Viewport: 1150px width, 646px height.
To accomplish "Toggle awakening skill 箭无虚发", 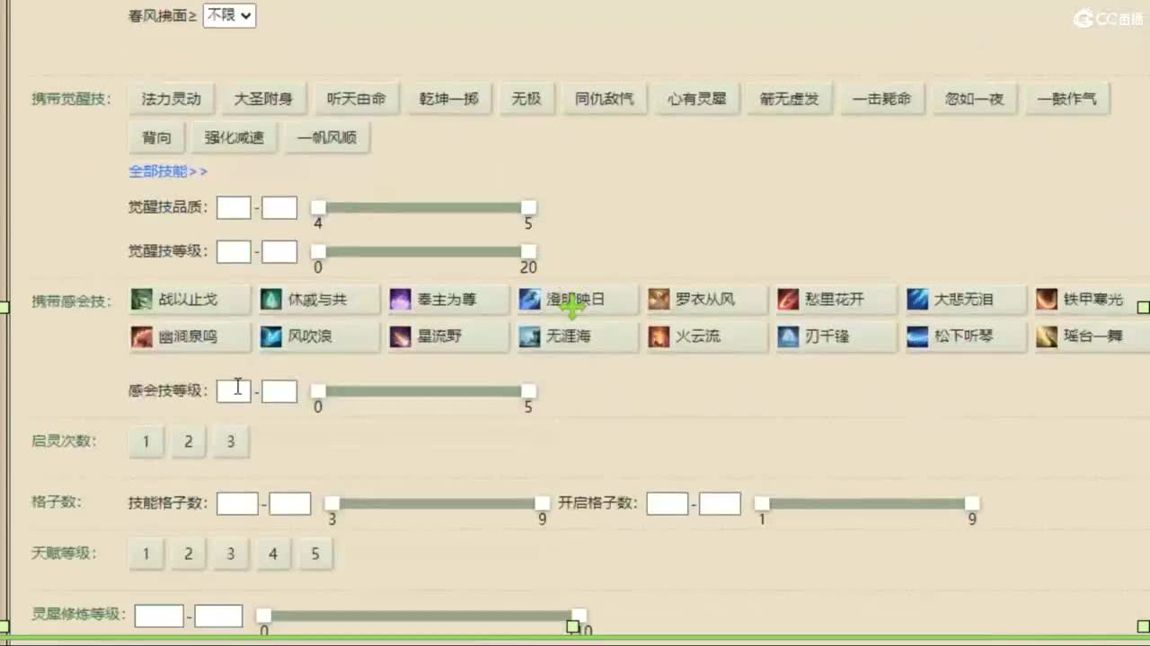I will tap(790, 99).
